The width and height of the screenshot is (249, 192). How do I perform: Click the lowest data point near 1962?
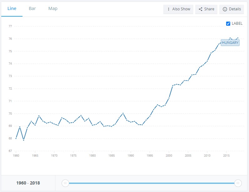(x=23, y=140)
